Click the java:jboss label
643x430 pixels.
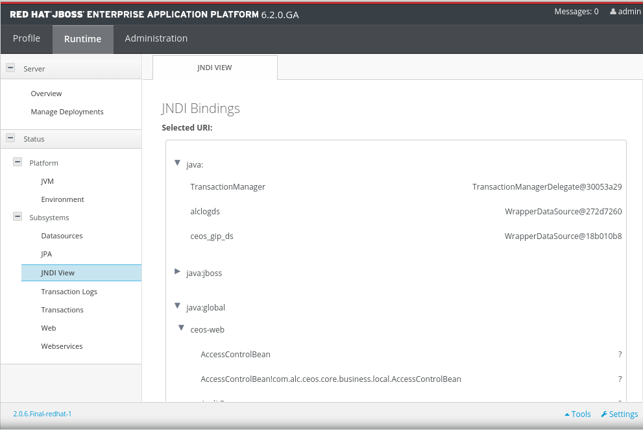click(x=204, y=273)
